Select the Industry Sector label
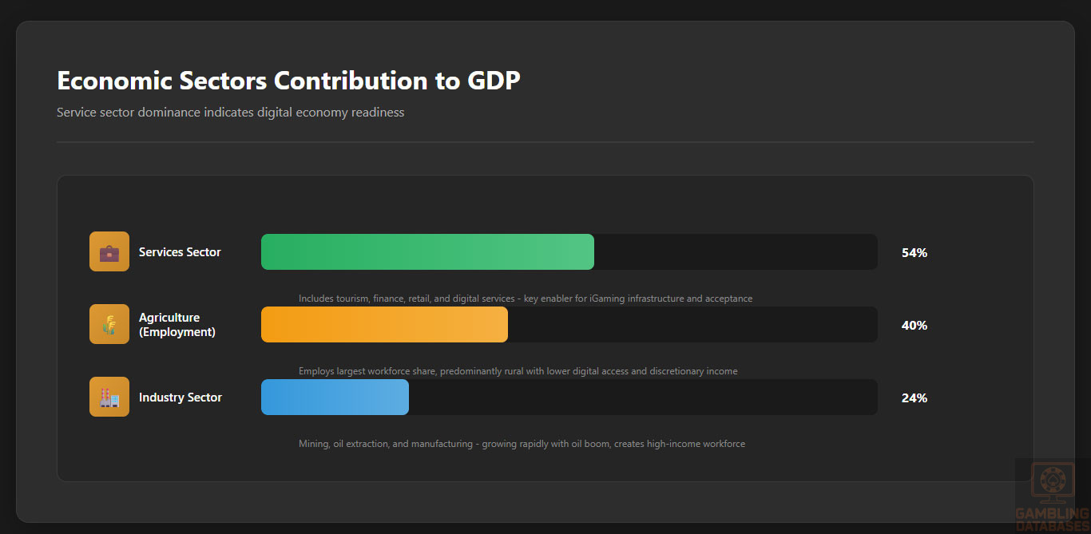Viewport: 1091px width, 534px height. [181, 398]
